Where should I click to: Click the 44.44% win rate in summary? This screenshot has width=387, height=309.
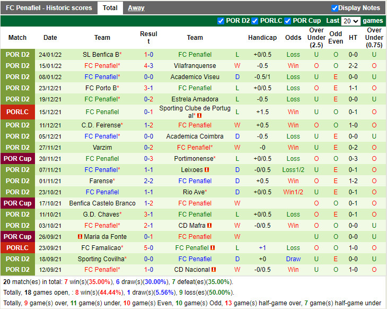[110, 293]
